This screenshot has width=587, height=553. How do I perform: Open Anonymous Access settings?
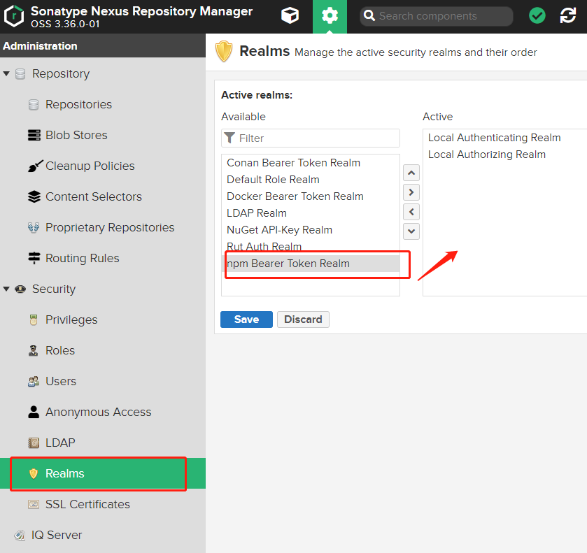click(99, 412)
